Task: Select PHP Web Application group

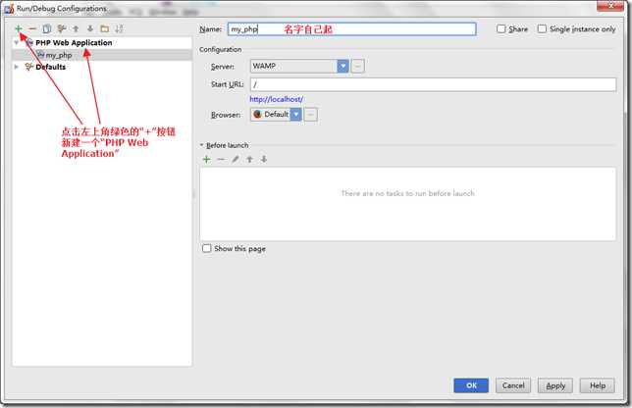Action: [x=74, y=43]
